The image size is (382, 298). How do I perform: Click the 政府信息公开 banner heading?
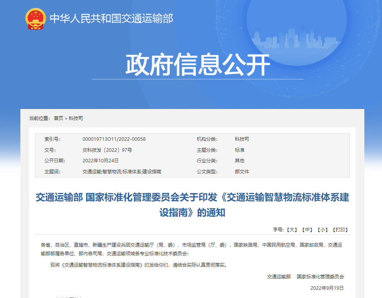(198, 65)
